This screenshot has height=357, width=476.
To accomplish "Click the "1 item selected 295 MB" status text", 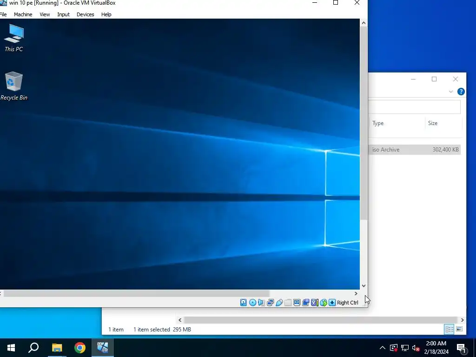I will [x=162, y=330].
